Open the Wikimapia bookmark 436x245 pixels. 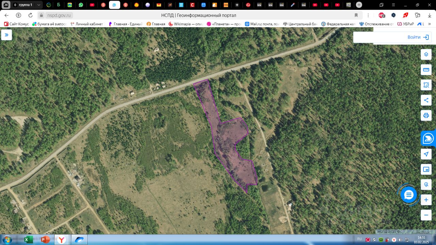[x=186, y=24]
